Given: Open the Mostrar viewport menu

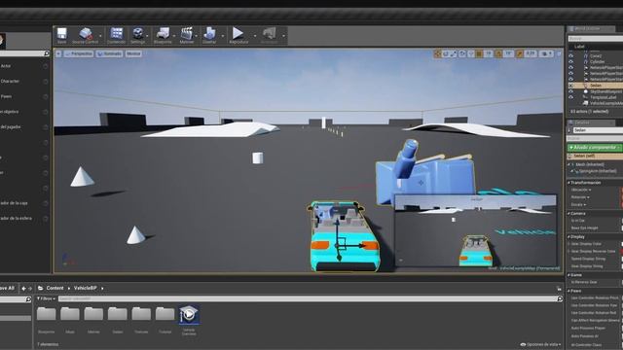Looking at the screenshot, I should tap(133, 53).
